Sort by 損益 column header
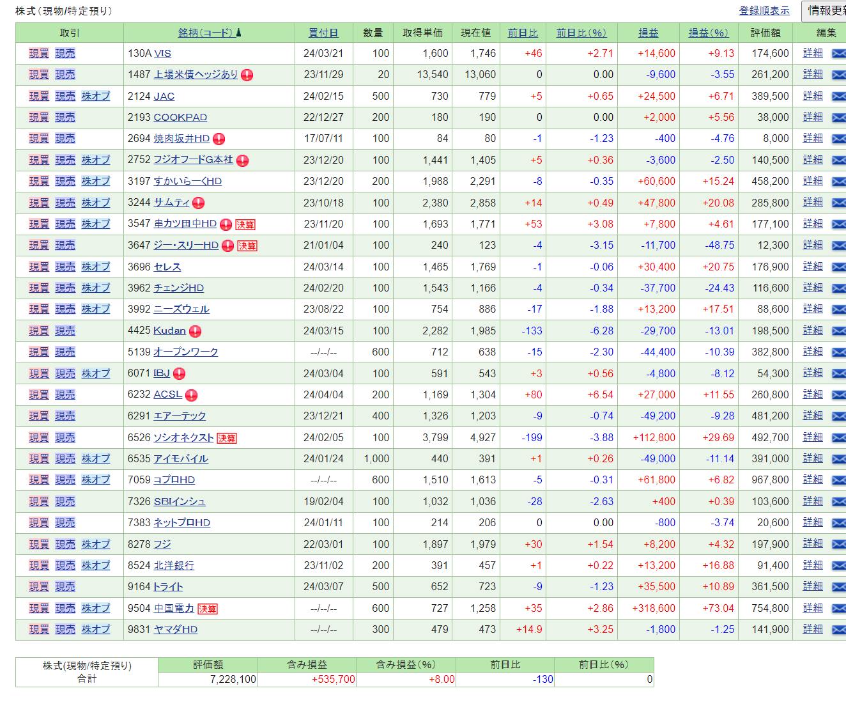846x702 pixels. point(648,33)
